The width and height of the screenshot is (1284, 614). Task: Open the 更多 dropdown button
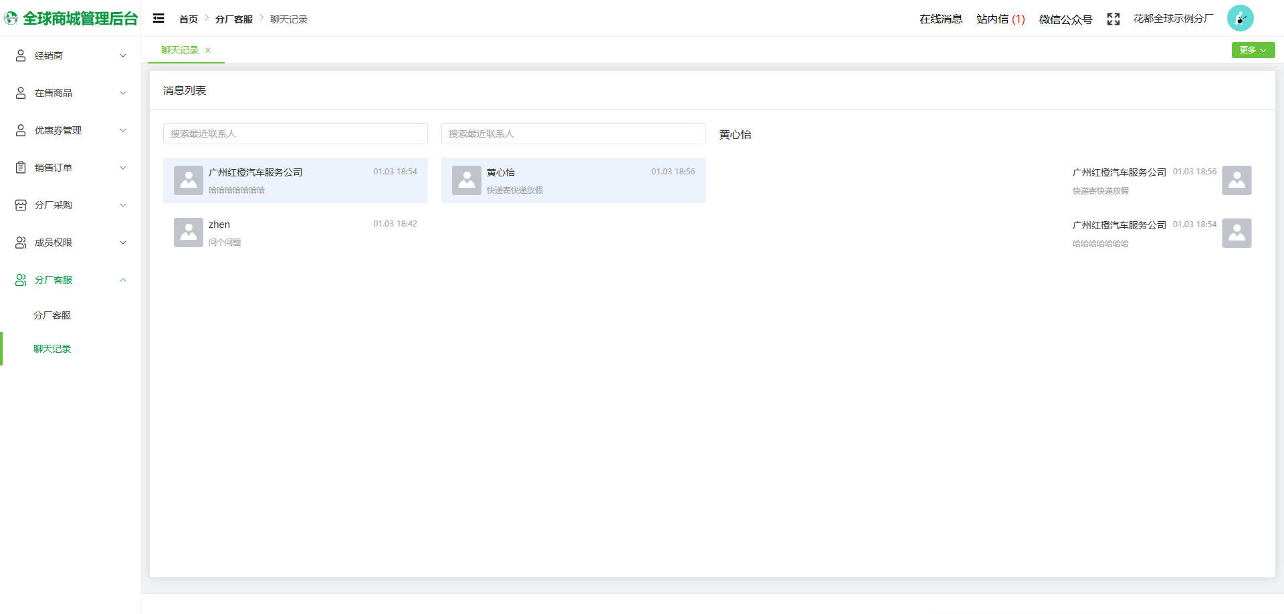click(1253, 50)
